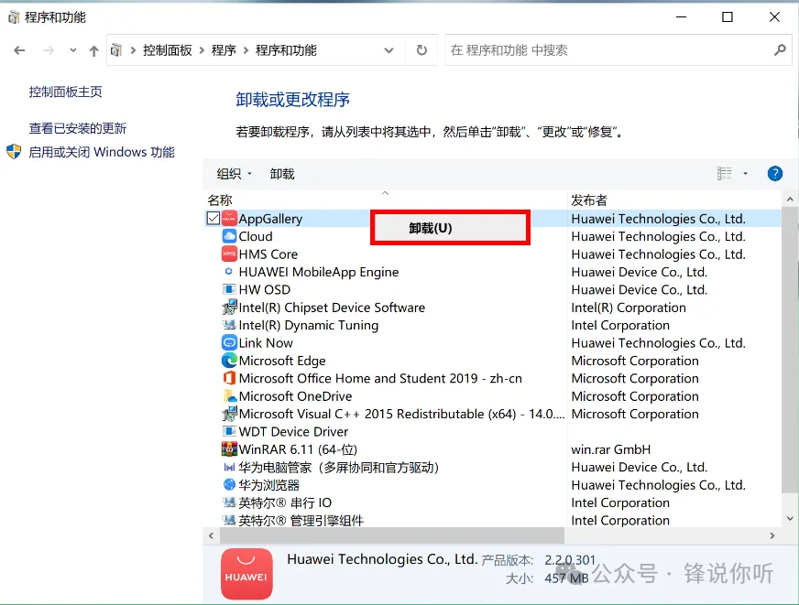The height and width of the screenshot is (605, 799).
Task: Open help with the blue question icon
Action: click(x=774, y=174)
